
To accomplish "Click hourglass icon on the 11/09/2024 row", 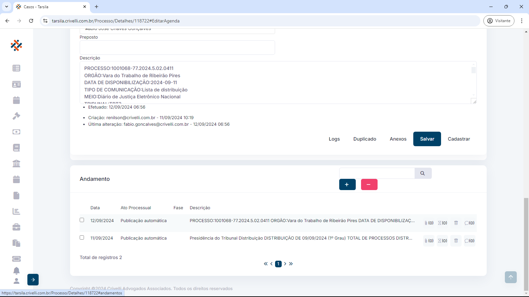I will [442, 241].
